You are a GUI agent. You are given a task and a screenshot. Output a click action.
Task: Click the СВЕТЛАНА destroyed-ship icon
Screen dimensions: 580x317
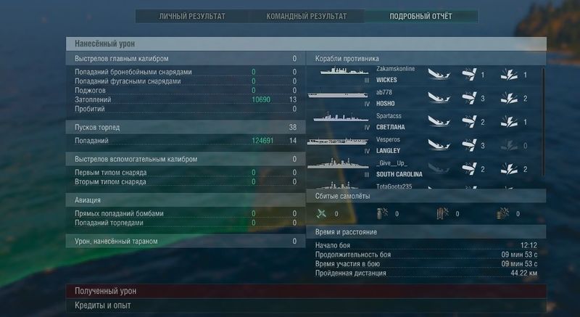(439, 122)
